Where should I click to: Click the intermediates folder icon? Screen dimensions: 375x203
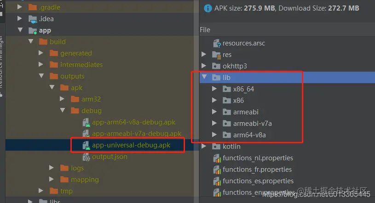(53, 65)
